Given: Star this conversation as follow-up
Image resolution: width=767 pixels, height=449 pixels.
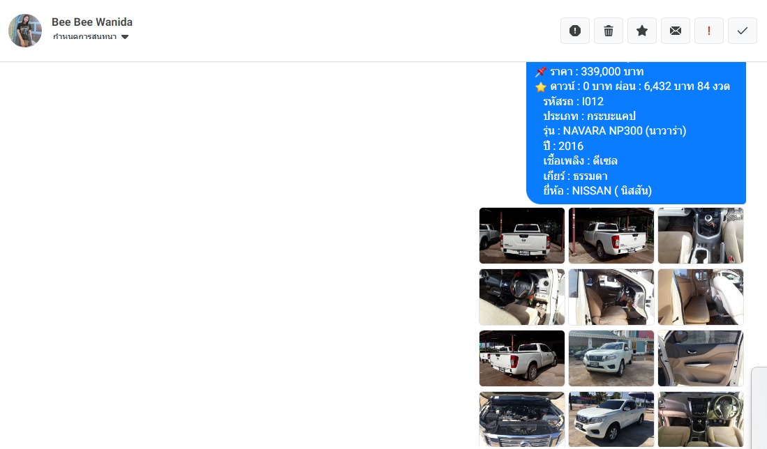Looking at the screenshot, I should 642,31.
